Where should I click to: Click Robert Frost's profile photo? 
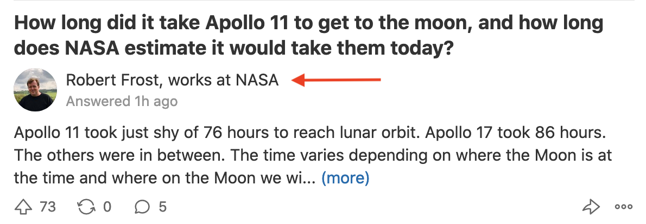35,90
